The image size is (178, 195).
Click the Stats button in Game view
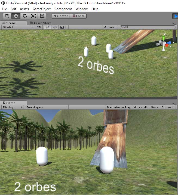tap(155, 107)
